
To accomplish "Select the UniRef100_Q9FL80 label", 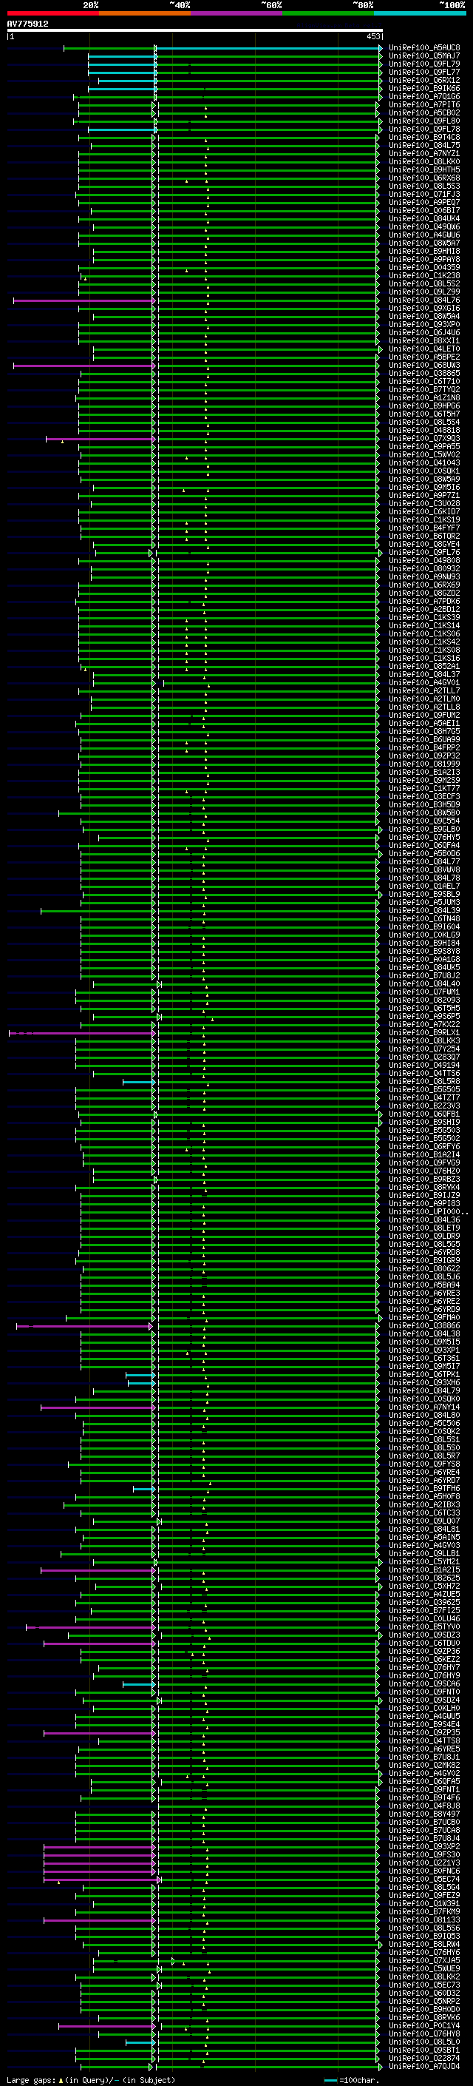I will (423, 121).
